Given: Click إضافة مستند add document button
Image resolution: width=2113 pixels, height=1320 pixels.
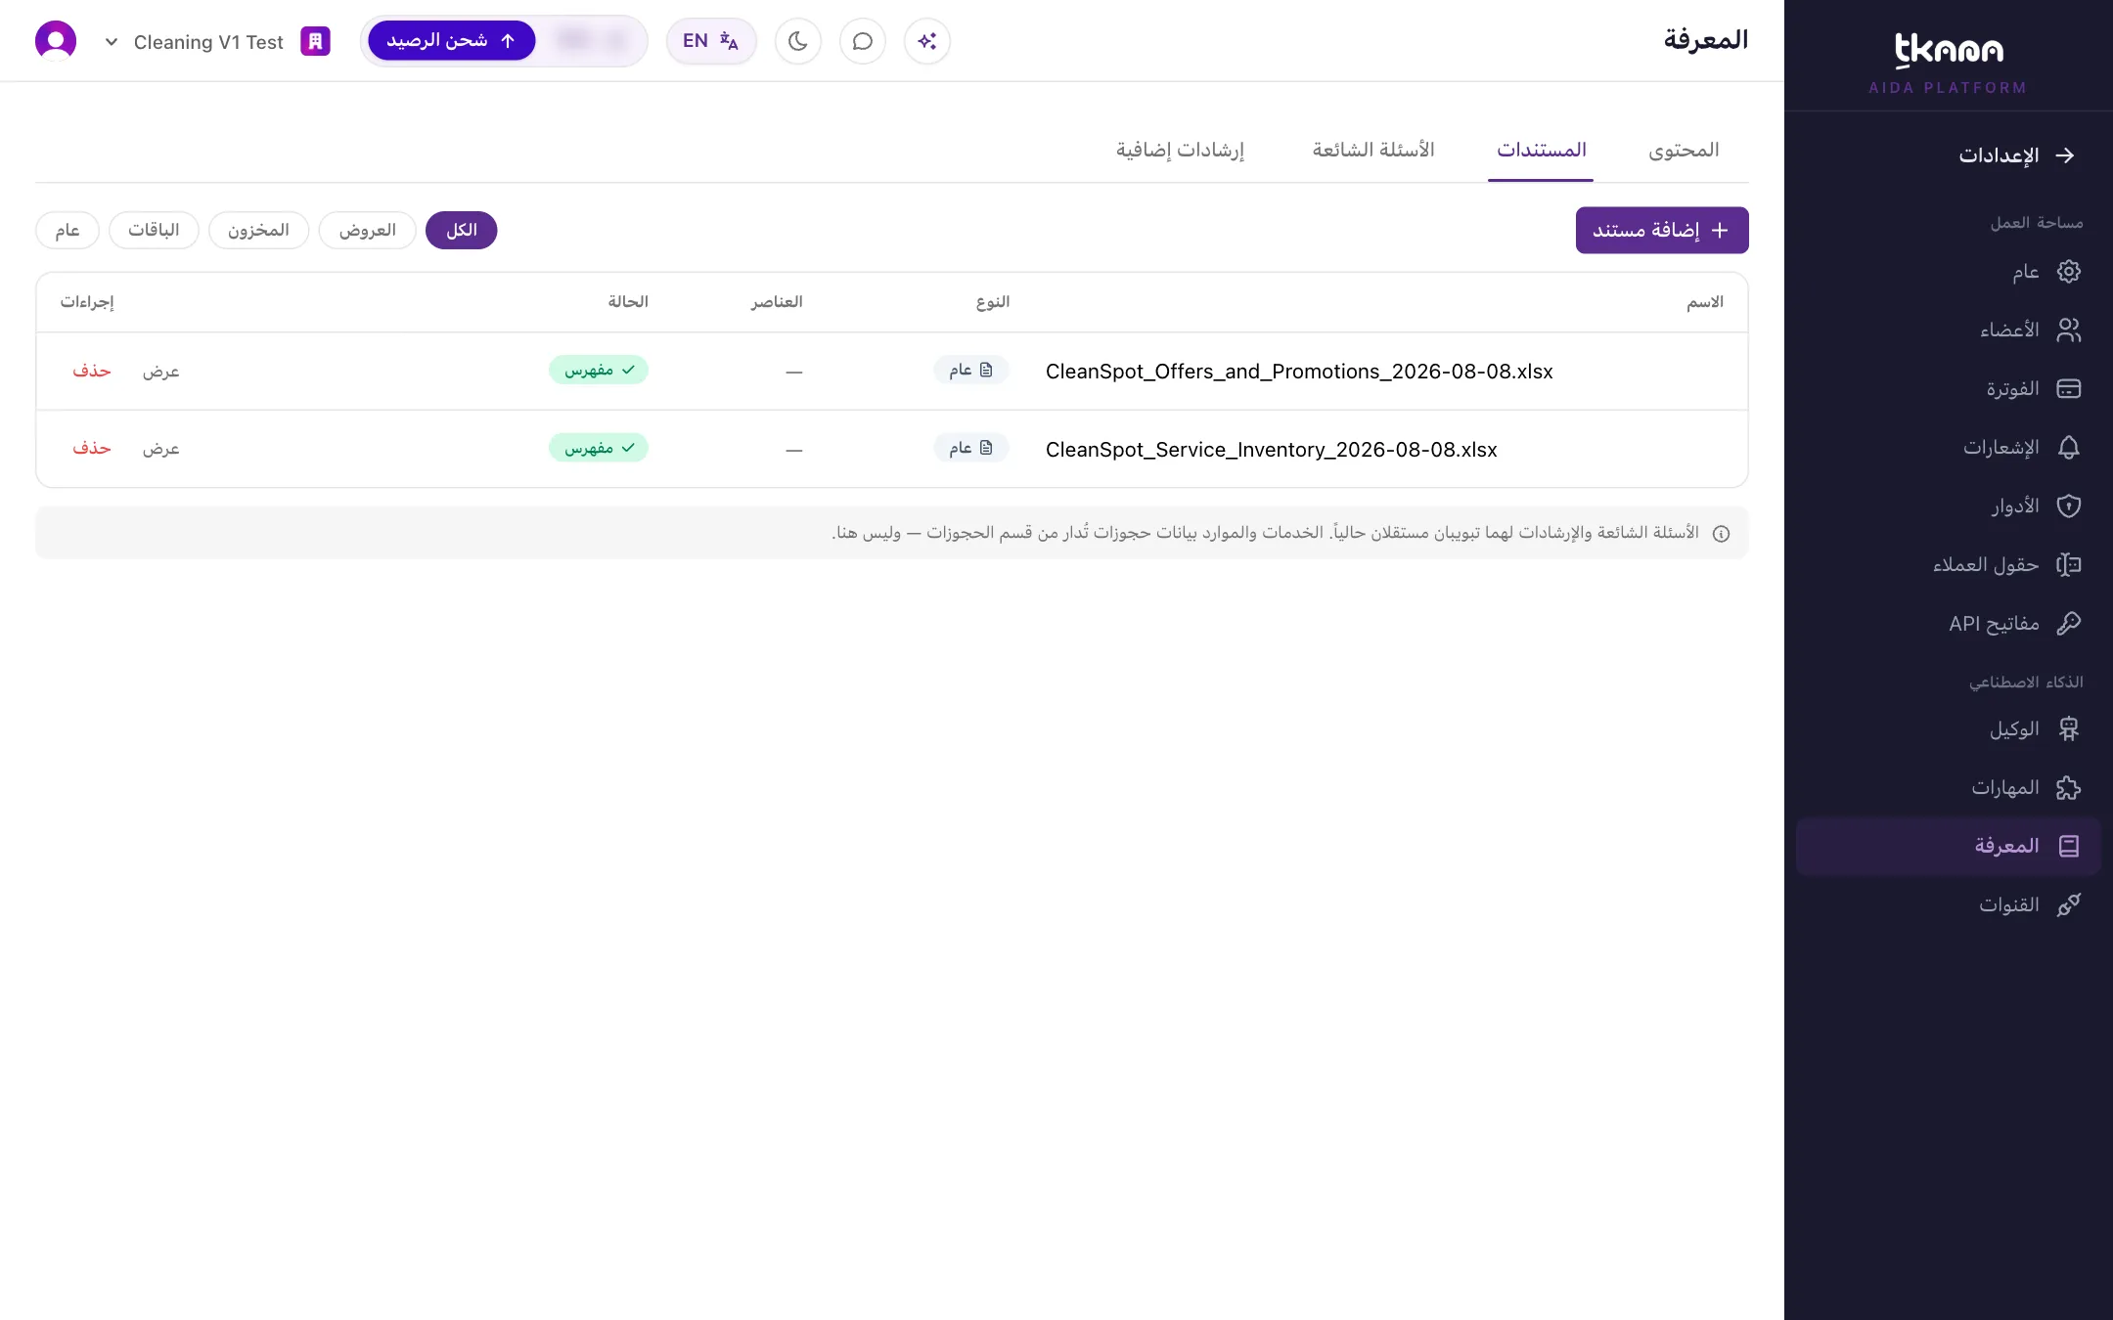Looking at the screenshot, I should tap(1662, 231).
